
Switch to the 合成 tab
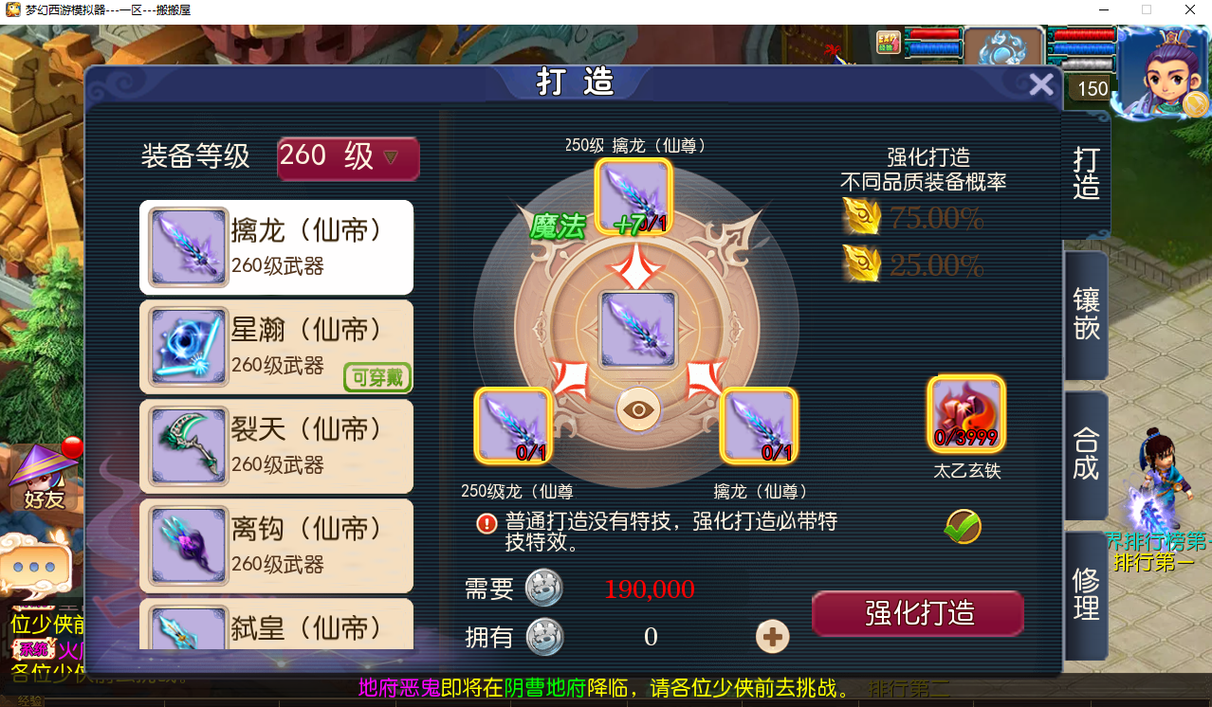(x=1087, y=455)
